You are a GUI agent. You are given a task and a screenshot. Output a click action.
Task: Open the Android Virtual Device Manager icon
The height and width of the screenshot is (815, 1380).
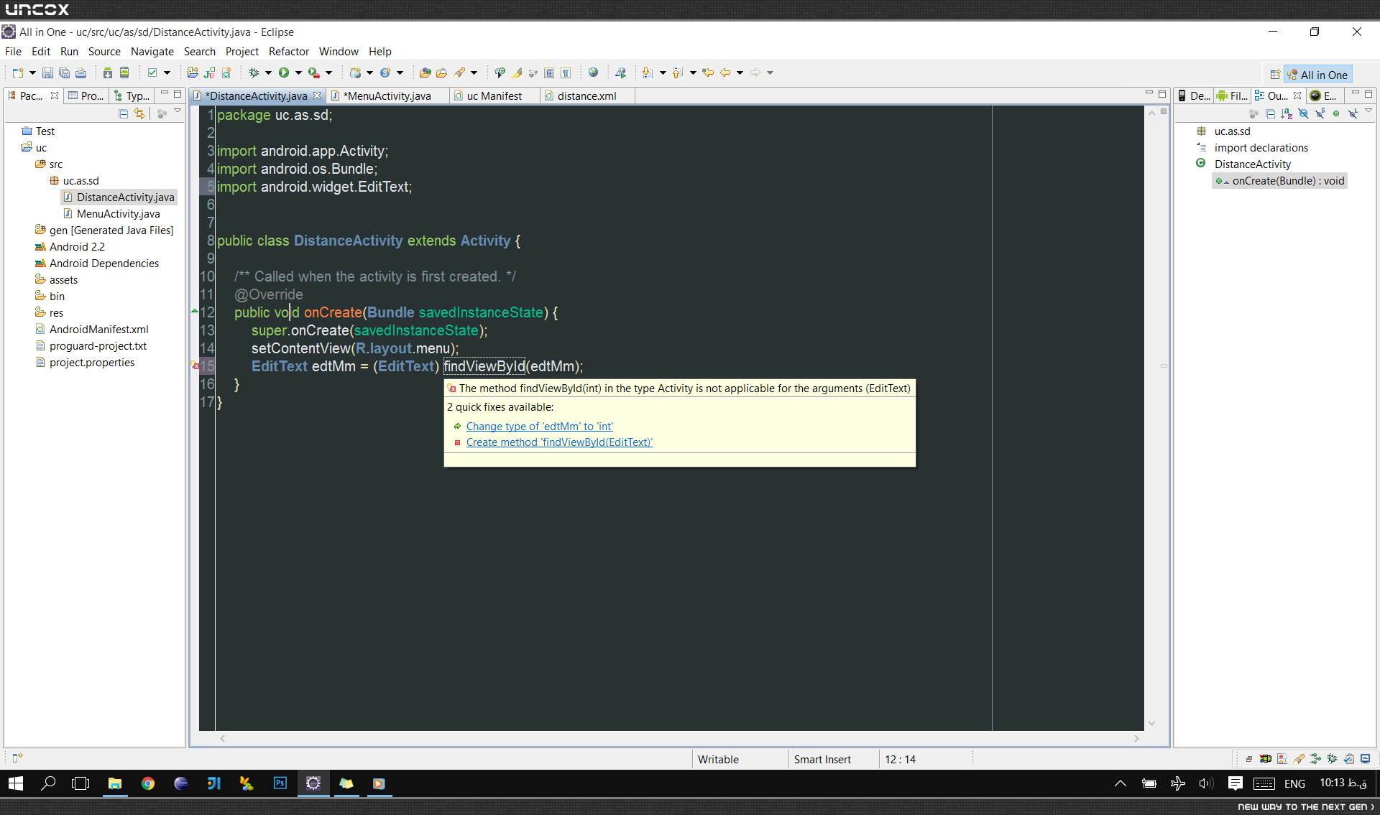[124, 73]
